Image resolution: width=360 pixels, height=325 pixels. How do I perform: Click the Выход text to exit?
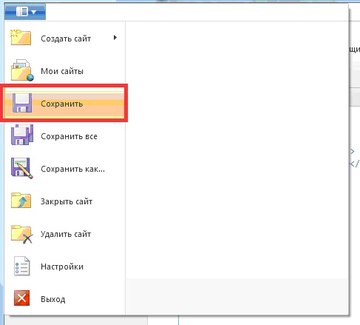pos(53,299)
